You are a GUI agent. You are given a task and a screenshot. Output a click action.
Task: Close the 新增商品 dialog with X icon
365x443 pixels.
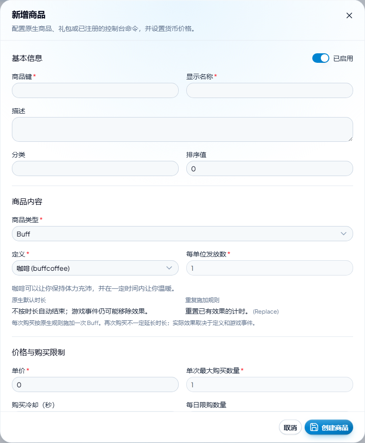pos(349,16)
